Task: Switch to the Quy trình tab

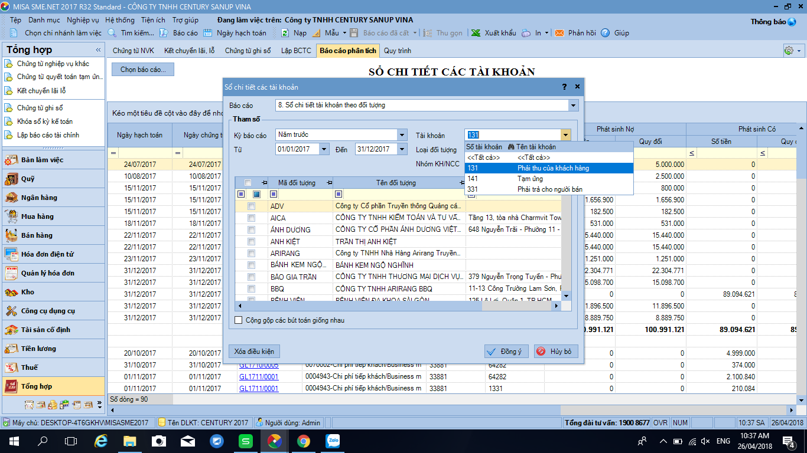Action: pos(398,51)
